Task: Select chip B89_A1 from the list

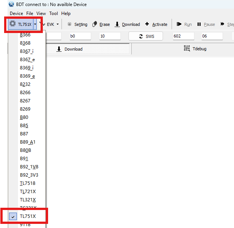Action: pyautogui.click(x=27, y=142)
